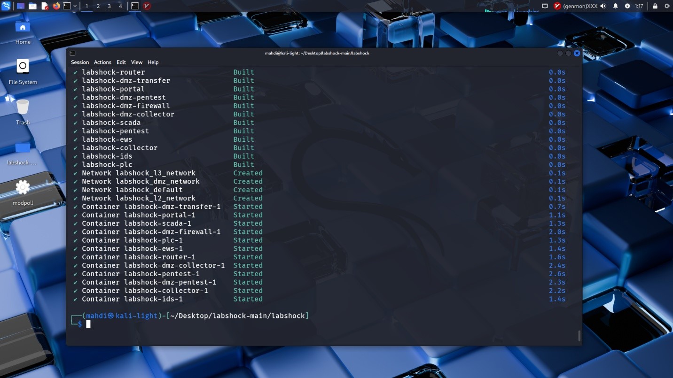
Task: Open the notifications bell icon
Action: pos(616,6)
